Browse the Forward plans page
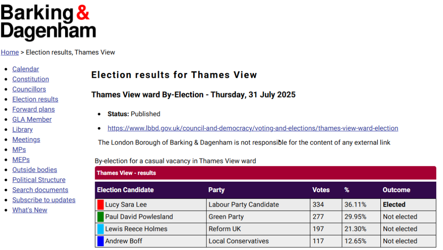This screenshot has width=443, height=250. click(x=33, y=109)
